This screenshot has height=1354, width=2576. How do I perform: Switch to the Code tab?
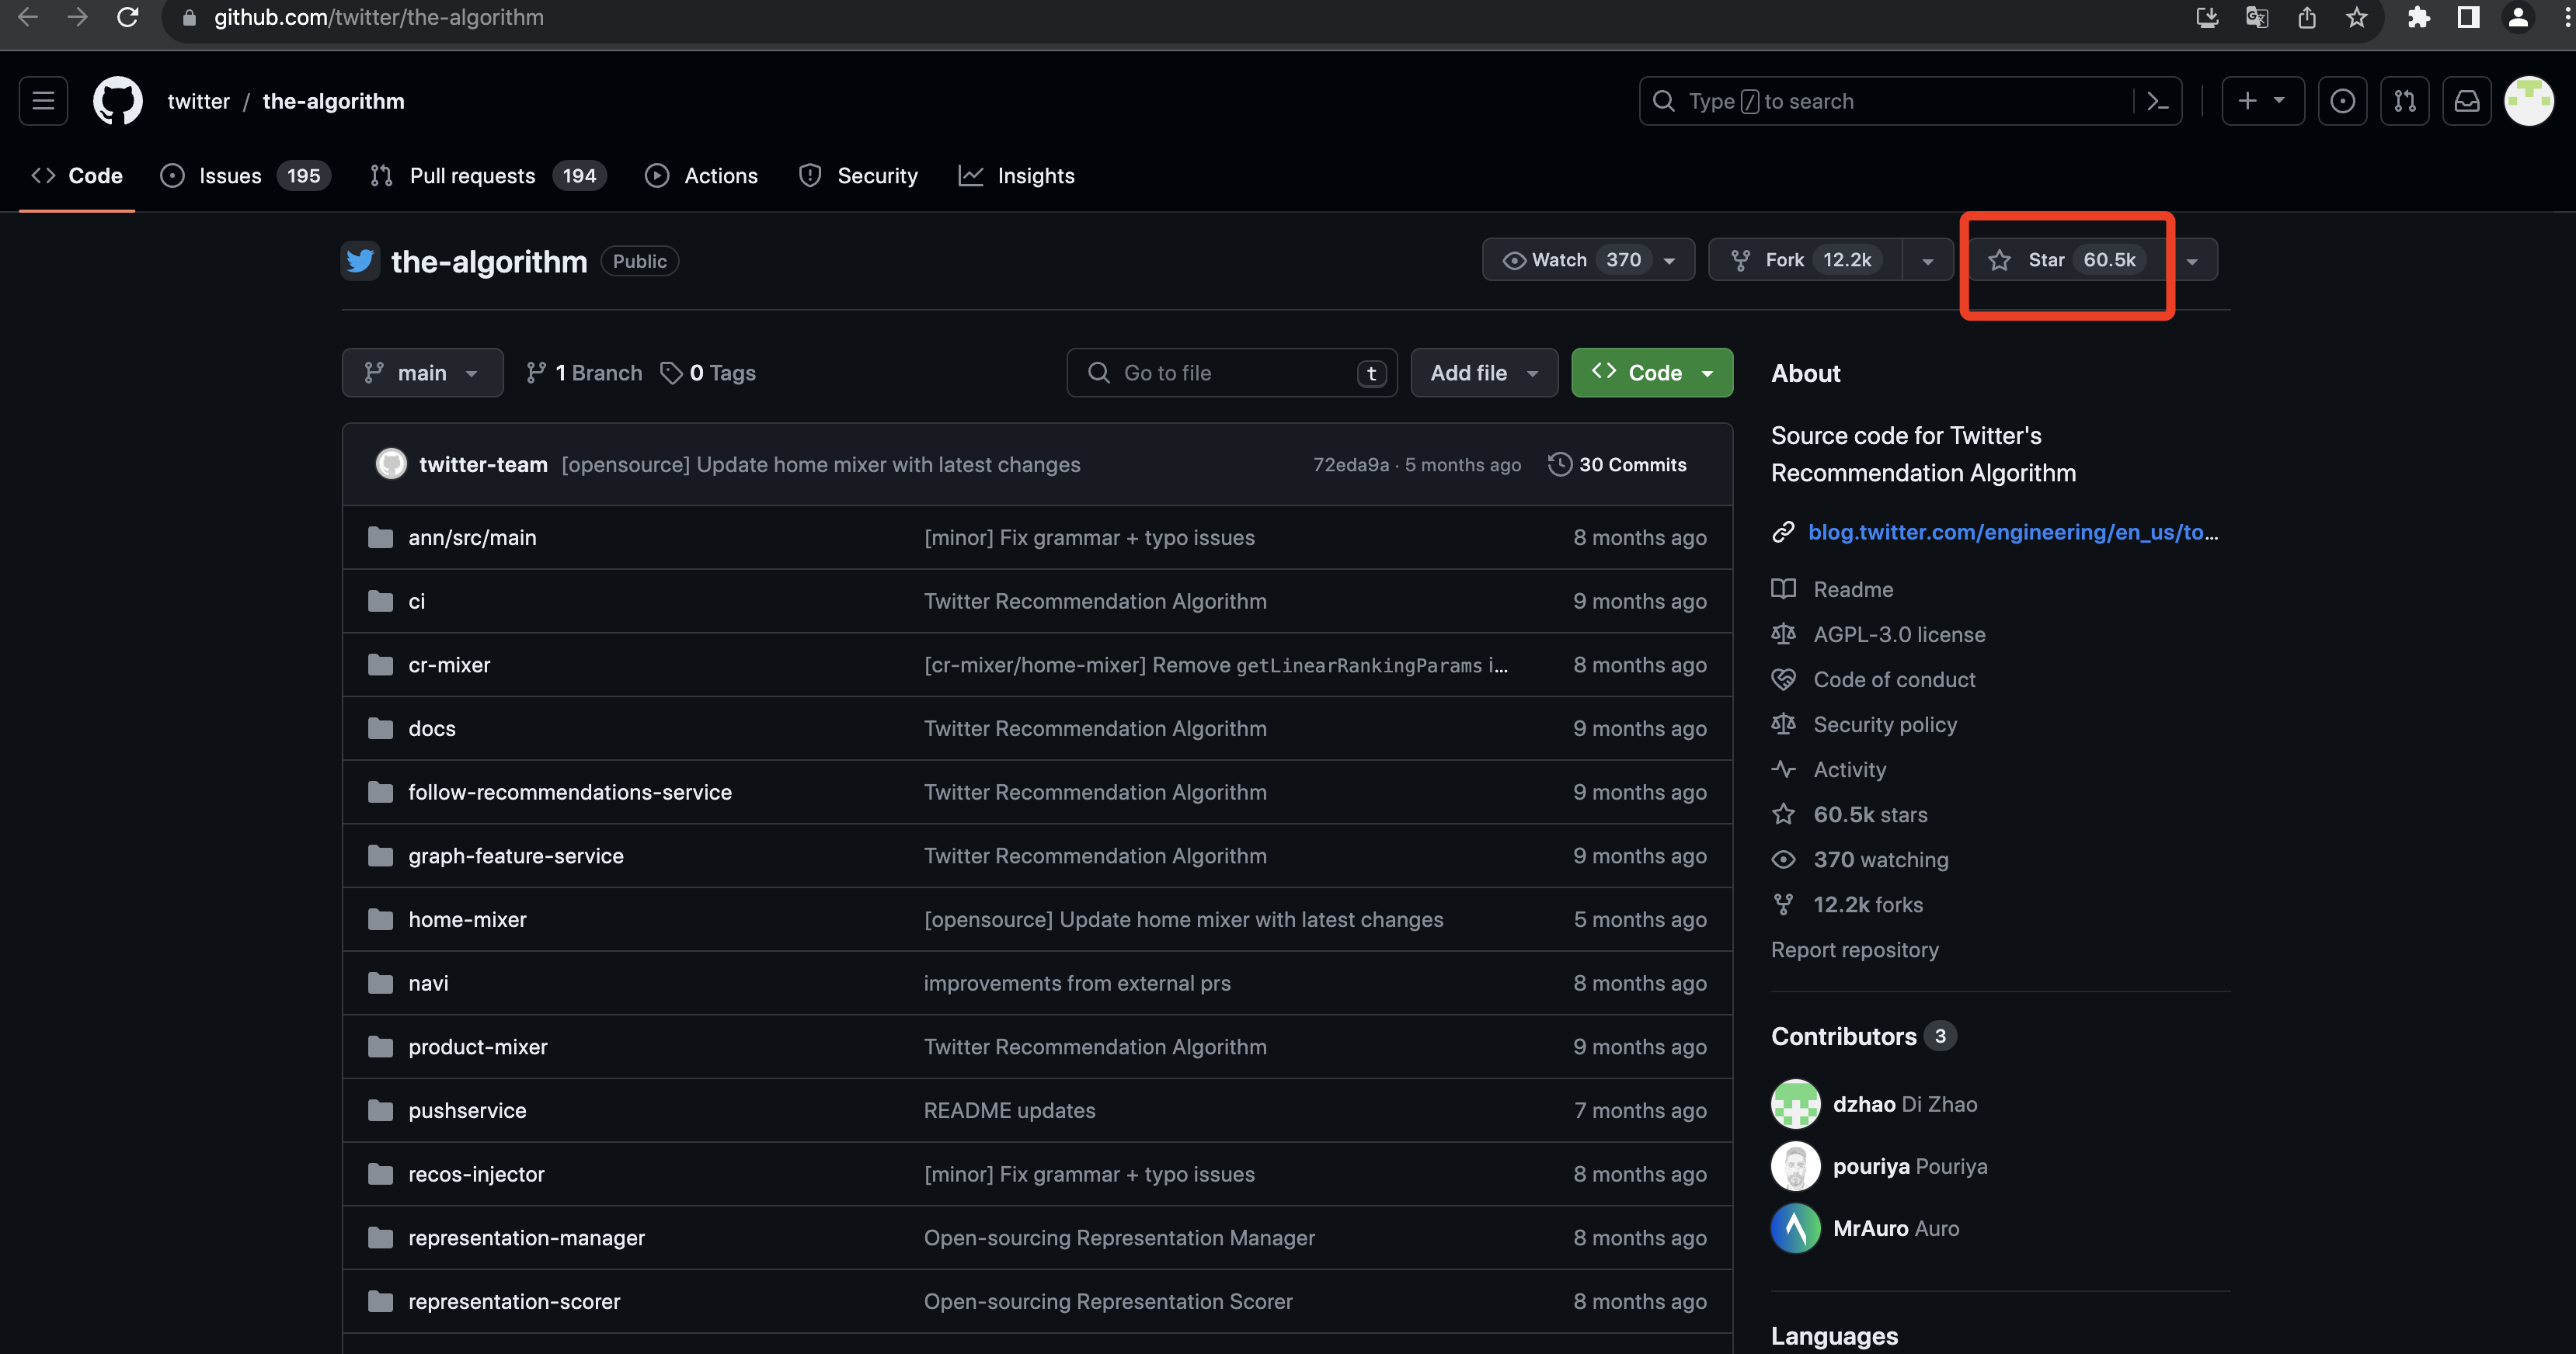point(77,176)
